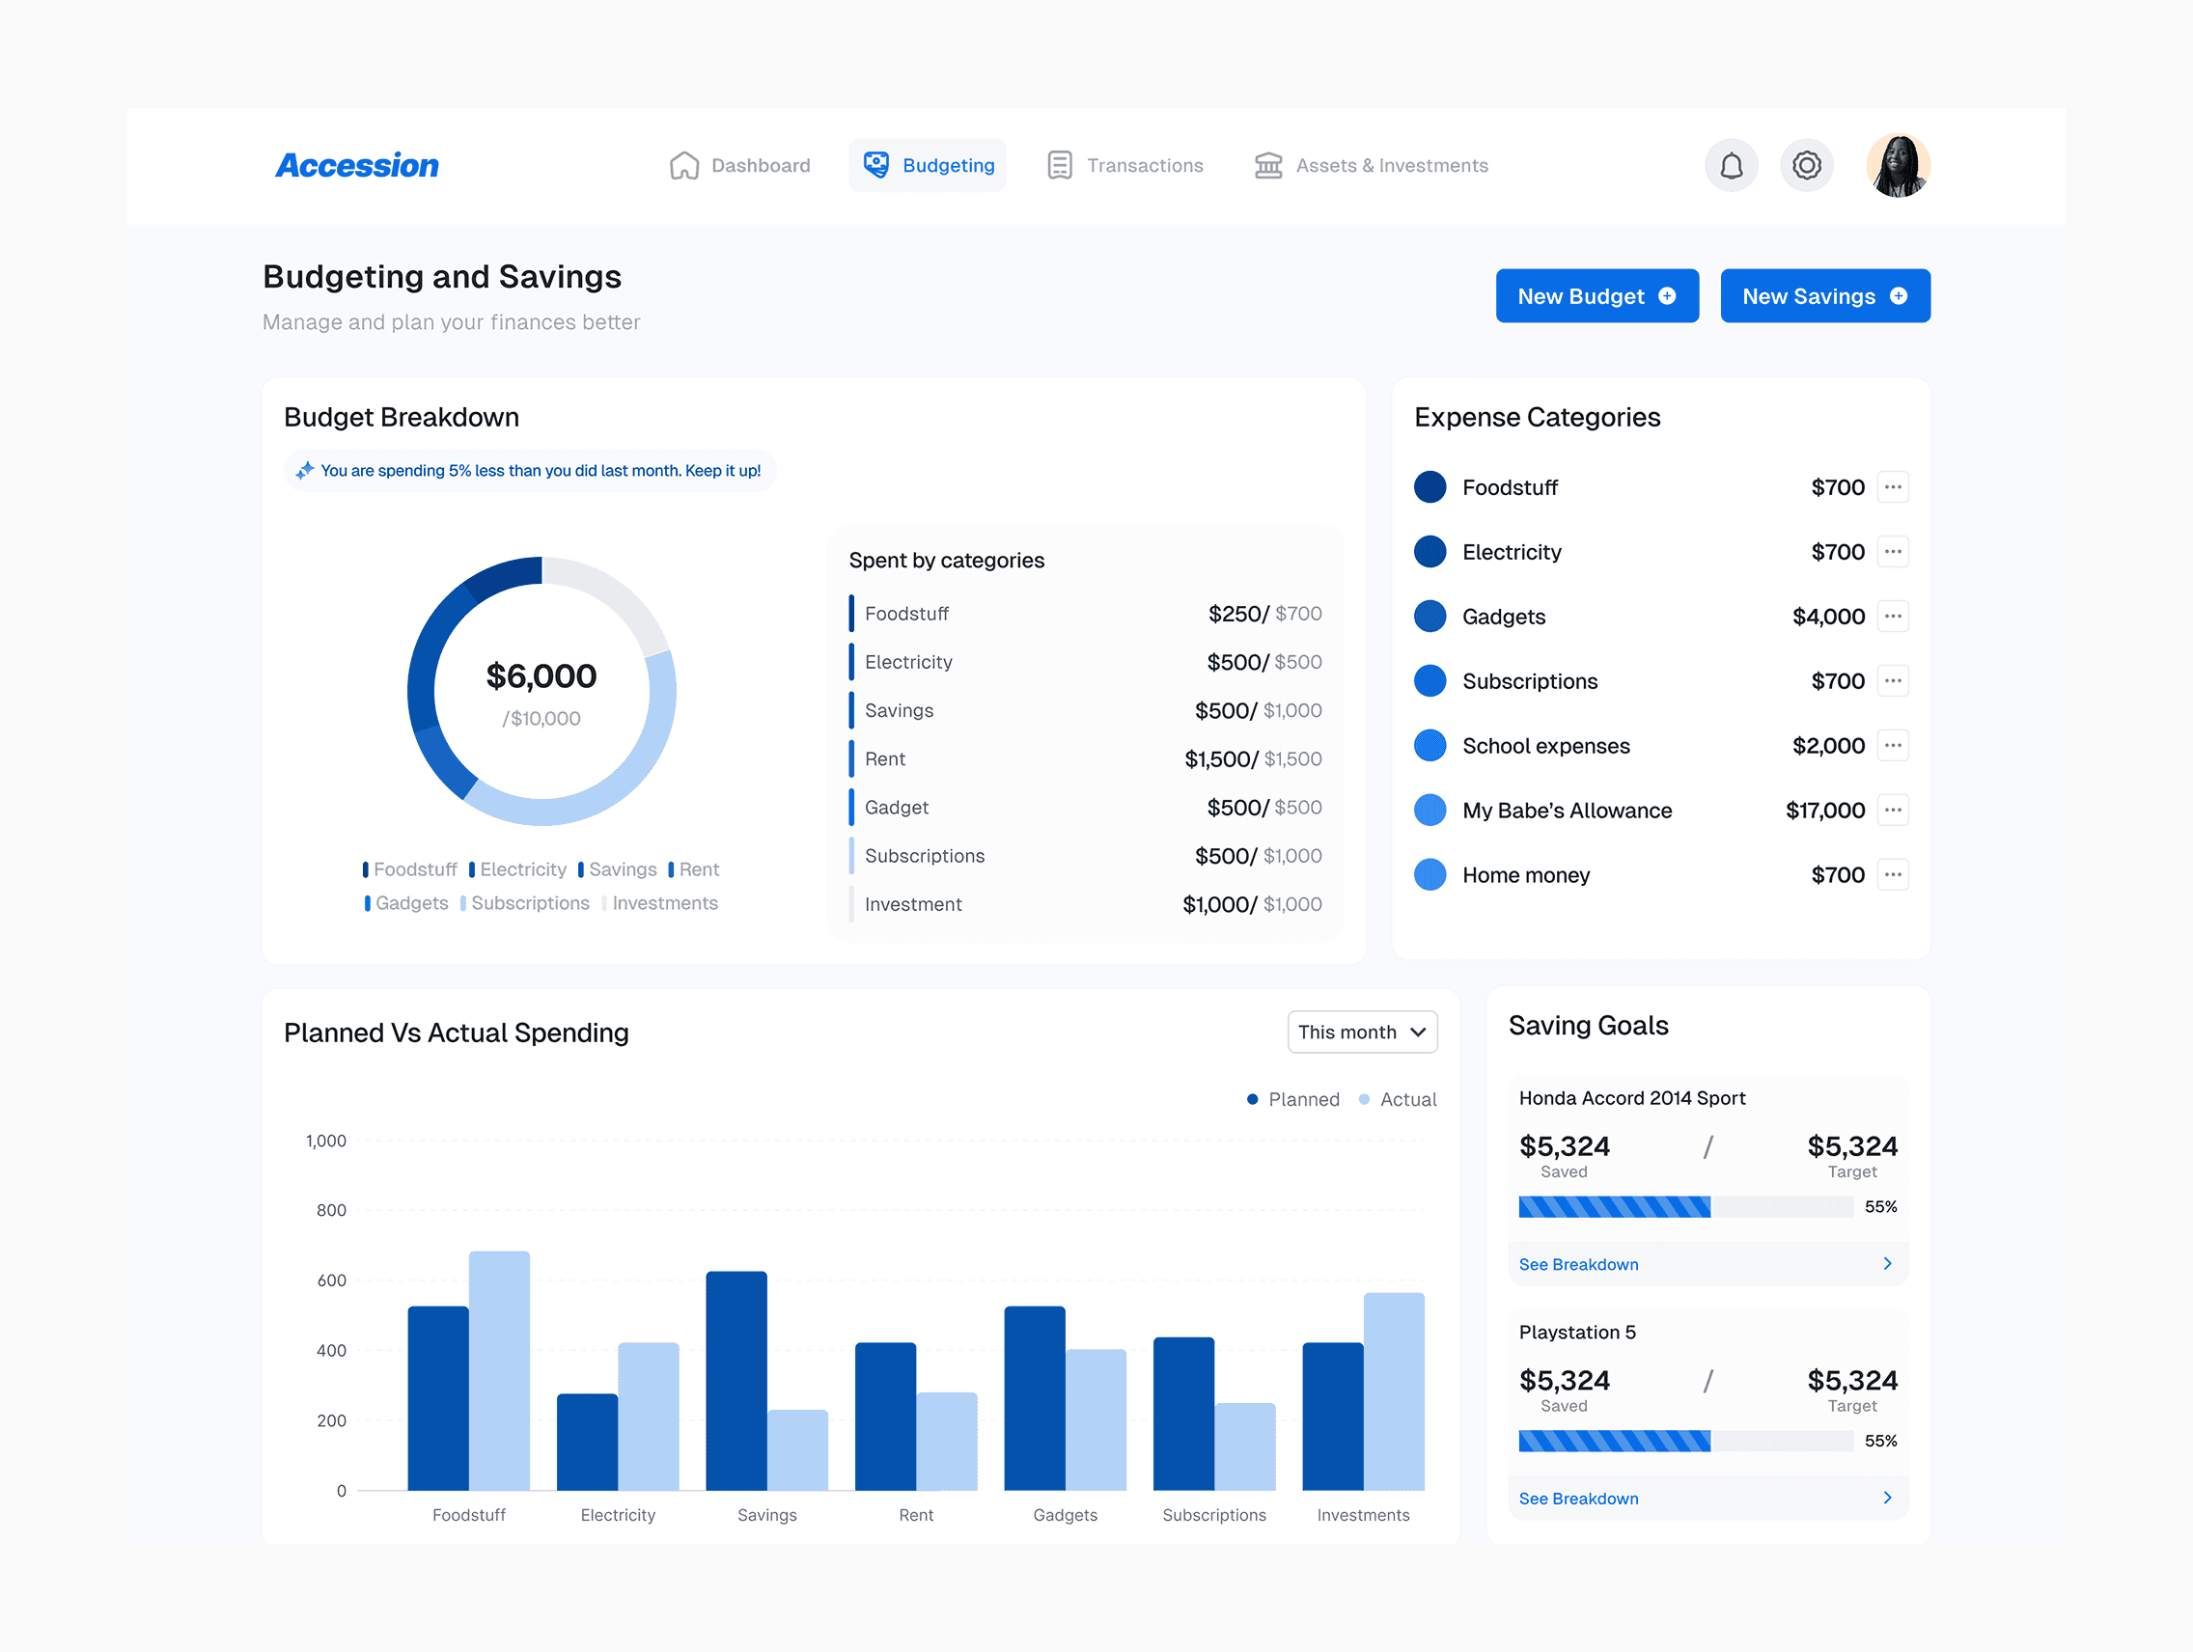Click the Gadgets color swatch circle

[x=1430, y=617]
